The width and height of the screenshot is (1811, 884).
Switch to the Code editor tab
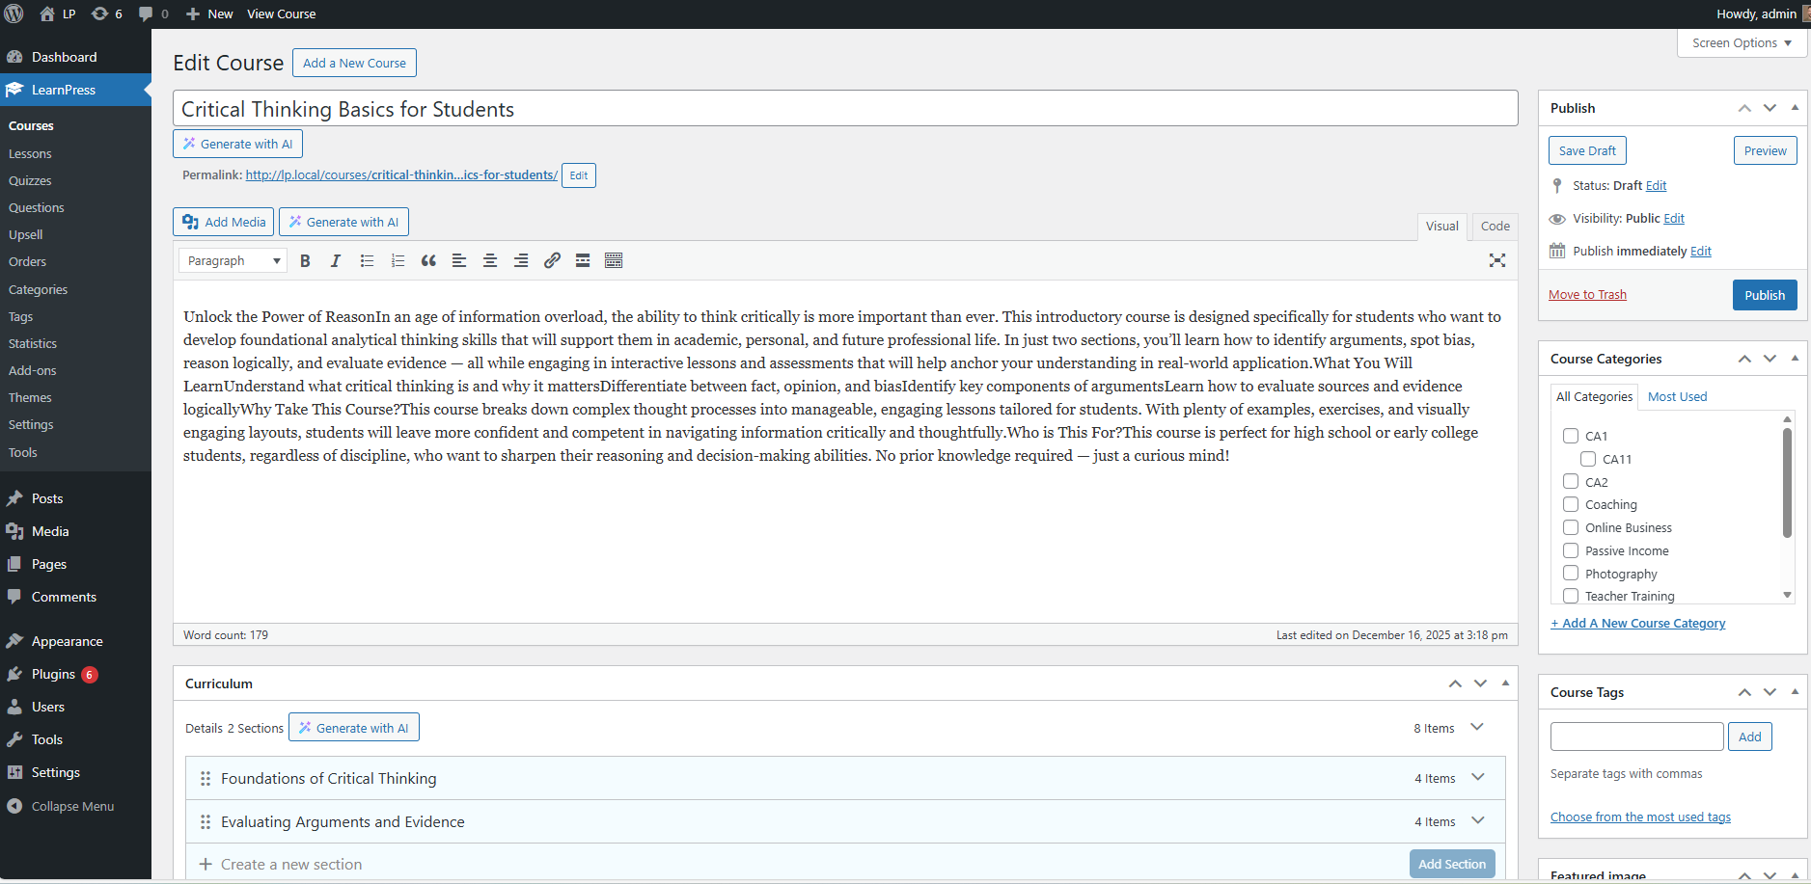[x=1495, y=227]
